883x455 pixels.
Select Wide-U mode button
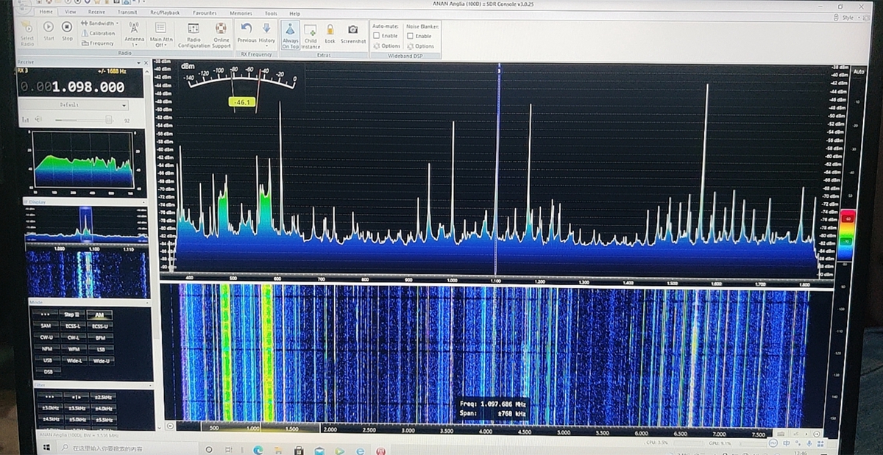point(101,361)
